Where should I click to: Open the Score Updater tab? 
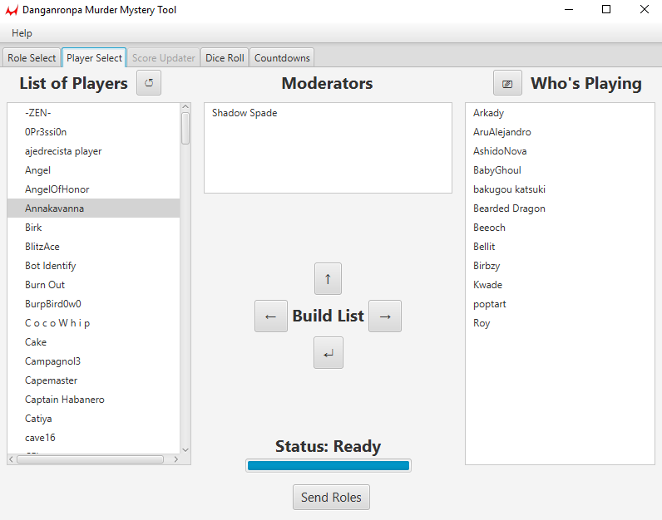(x=163, y=58)
